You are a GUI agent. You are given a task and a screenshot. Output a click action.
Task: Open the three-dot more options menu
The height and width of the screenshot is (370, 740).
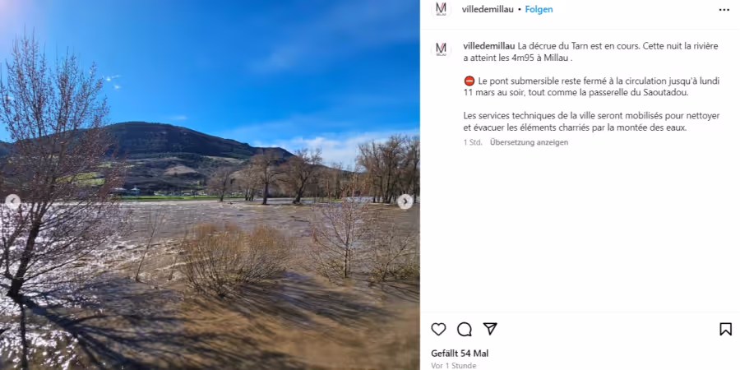[x=724, y=10]
